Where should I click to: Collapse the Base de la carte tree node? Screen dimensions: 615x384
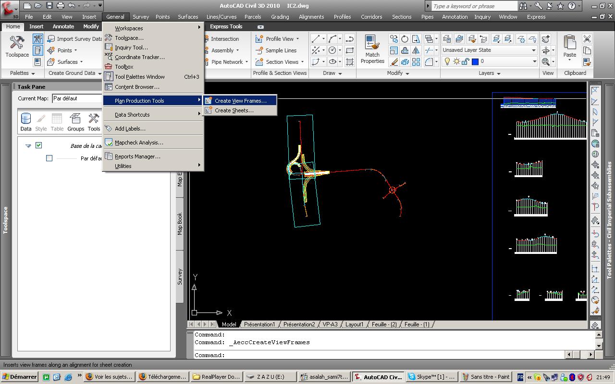[x=28, y=146]
